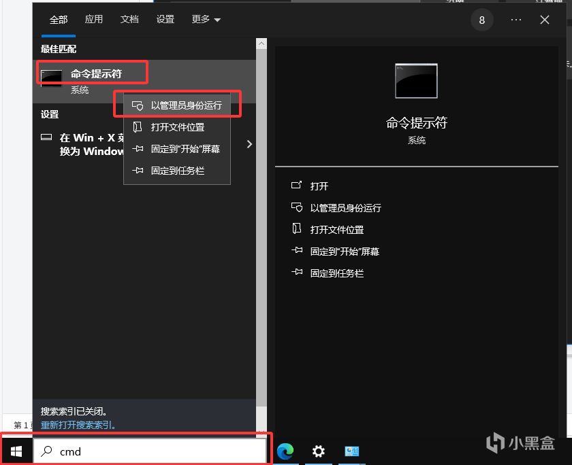
Task: Click the open icon in right pane
Action: point(297,185)
